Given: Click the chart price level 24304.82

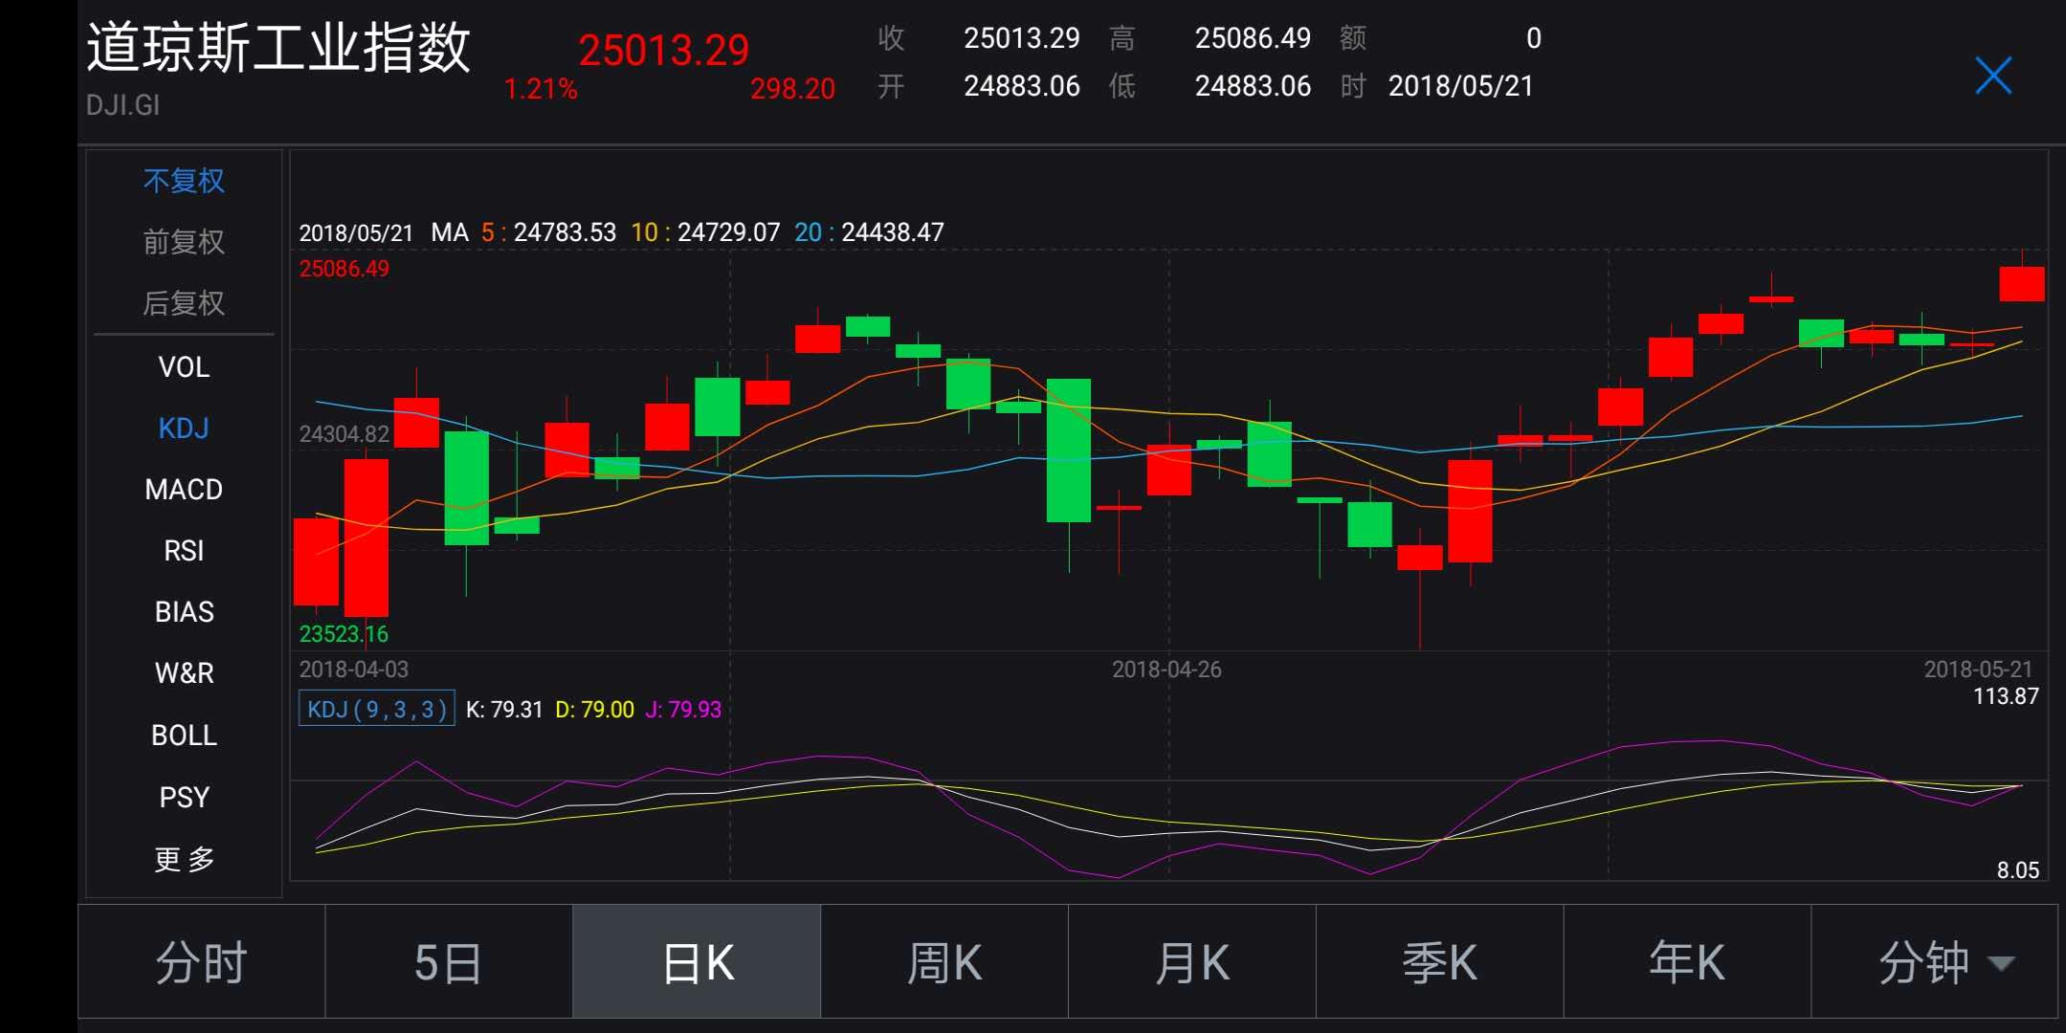Looking at the screenshot, I should pos(344,434).
